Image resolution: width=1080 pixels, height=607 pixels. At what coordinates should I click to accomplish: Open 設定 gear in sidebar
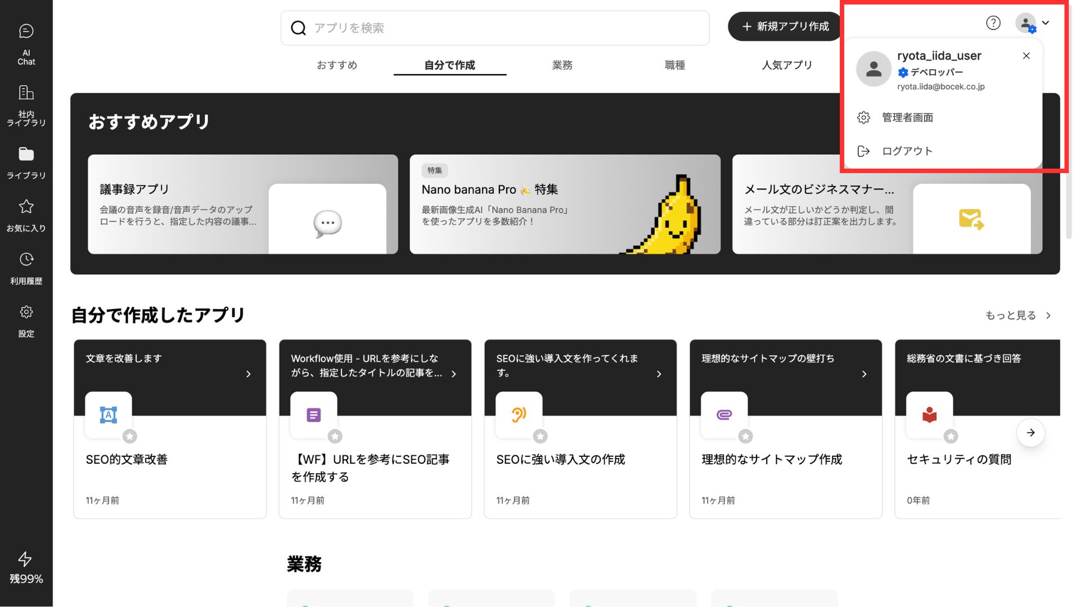click(26, 312)
